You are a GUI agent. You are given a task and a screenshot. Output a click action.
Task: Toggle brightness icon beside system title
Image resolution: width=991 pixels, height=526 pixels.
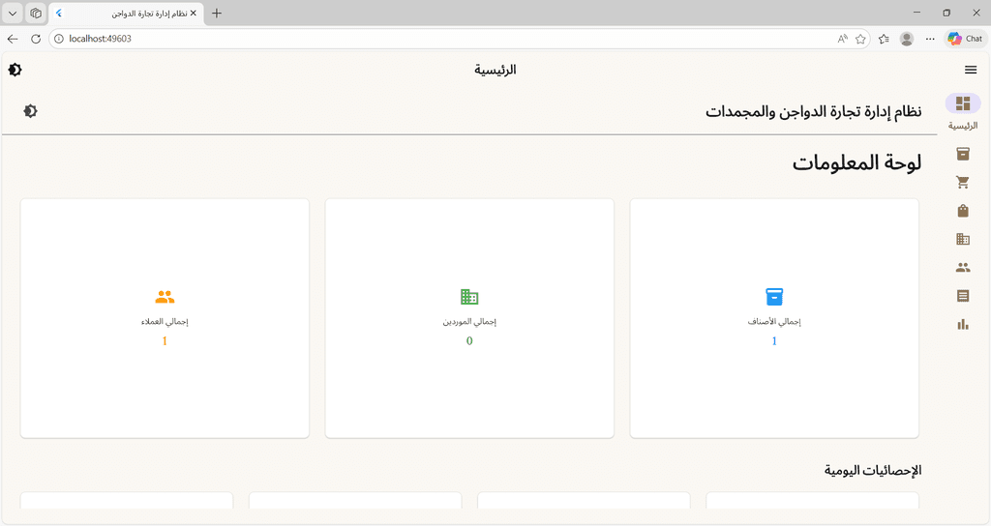[30, 111]
